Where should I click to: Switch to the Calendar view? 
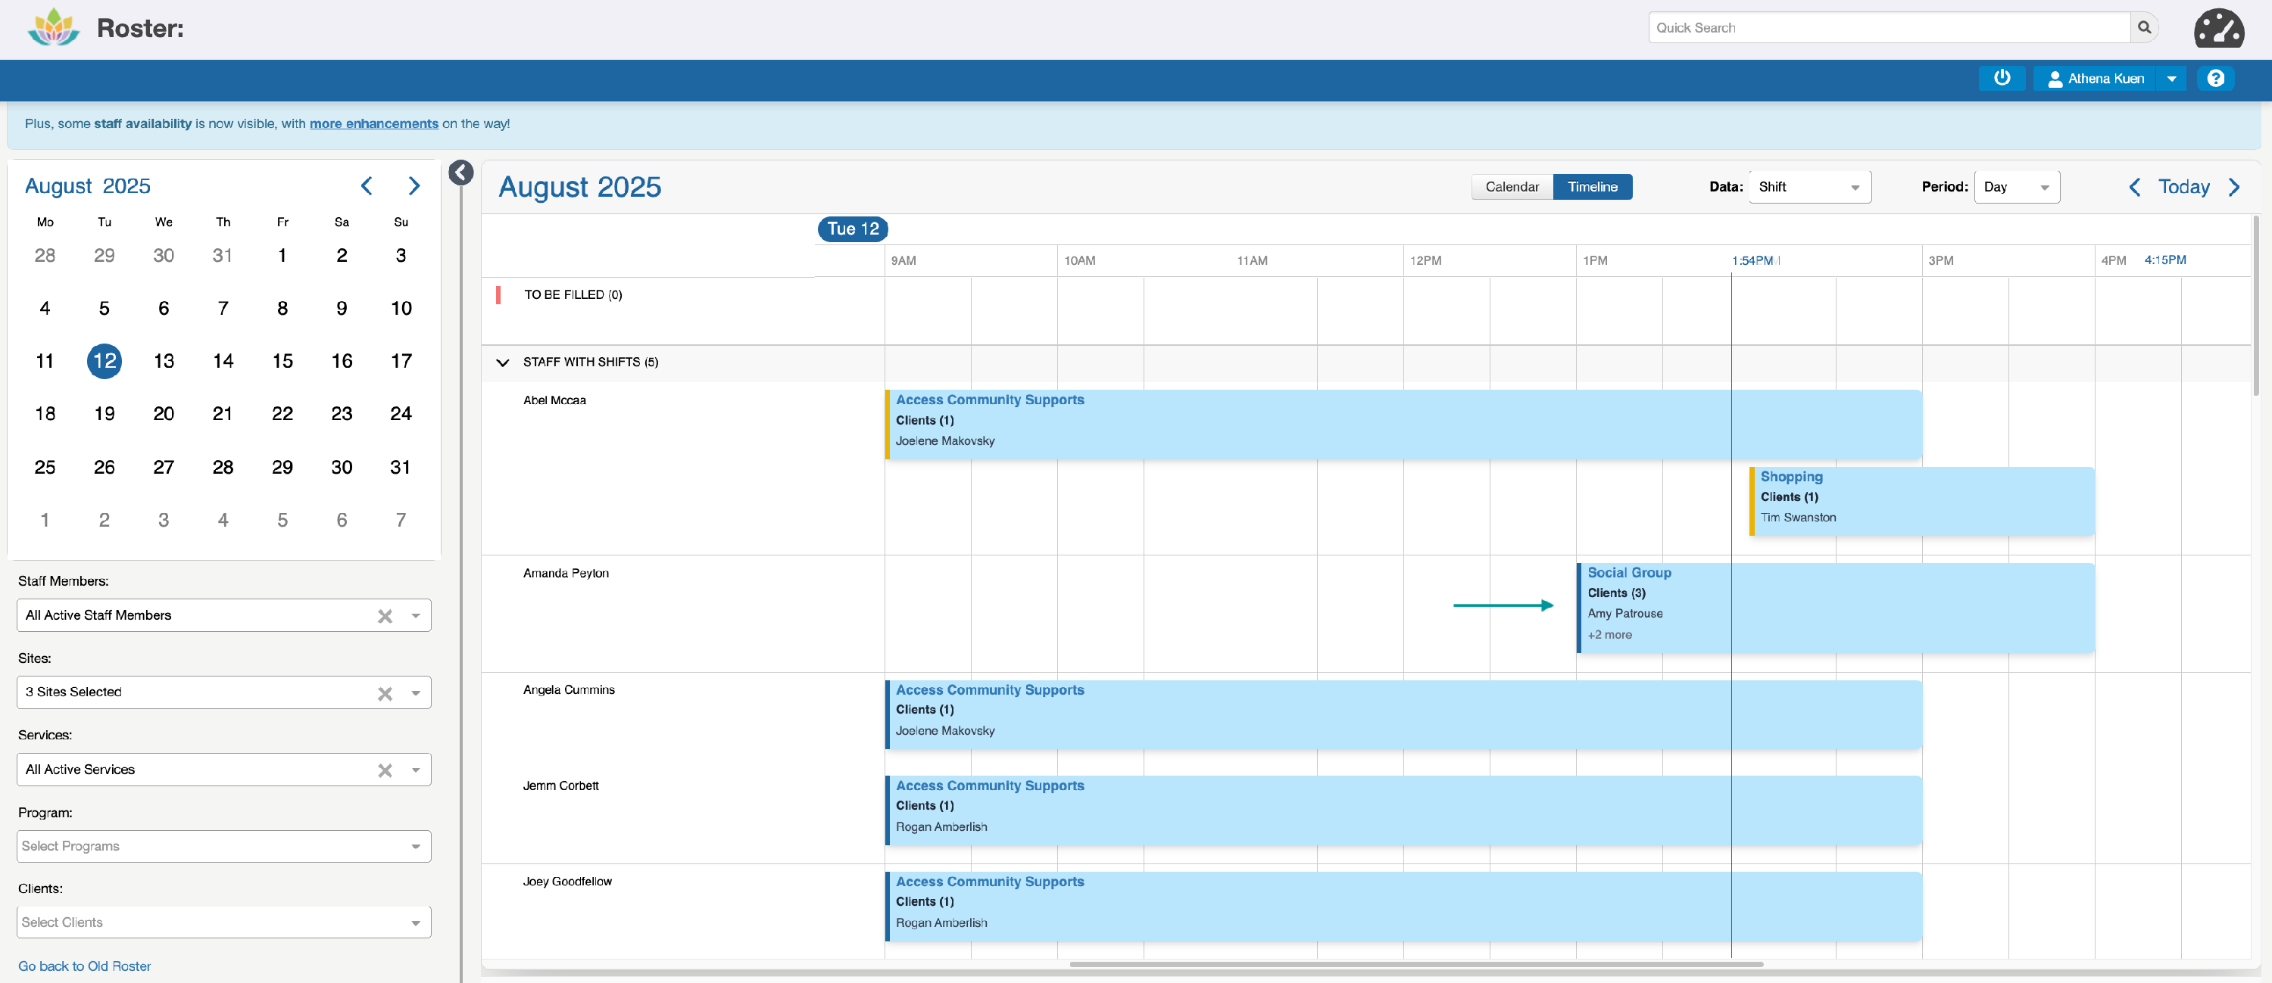pos(1512,187)
